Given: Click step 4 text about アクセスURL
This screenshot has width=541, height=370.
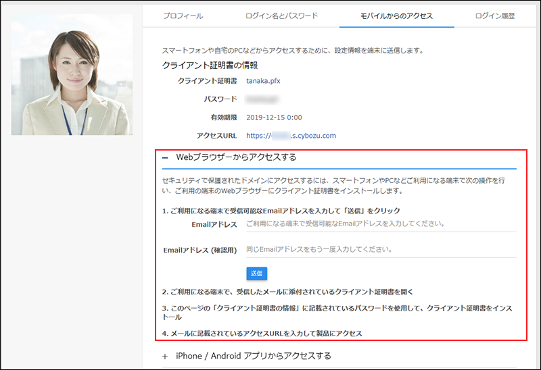Looking at the screenshot, I should coord(262,334).
